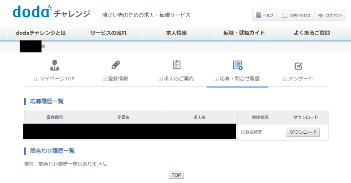351x183 pixels.
Task: Click the 応募・問合せ履歴 list icon
Action: click(237, 65)
